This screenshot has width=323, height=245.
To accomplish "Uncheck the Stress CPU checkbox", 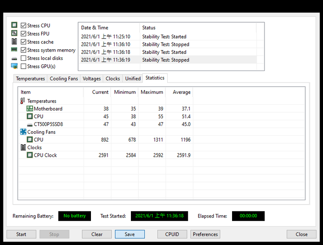I will pos(24,26).
